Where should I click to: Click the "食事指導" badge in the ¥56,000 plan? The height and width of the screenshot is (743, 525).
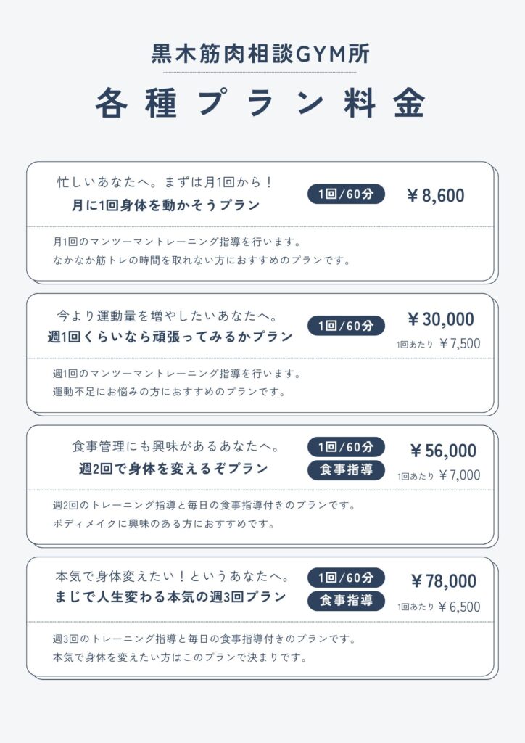(346, 469)
